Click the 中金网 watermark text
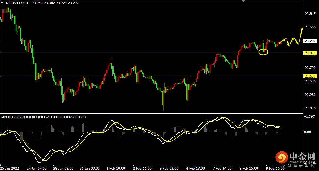319x171 pixels. tap(302, 157)
